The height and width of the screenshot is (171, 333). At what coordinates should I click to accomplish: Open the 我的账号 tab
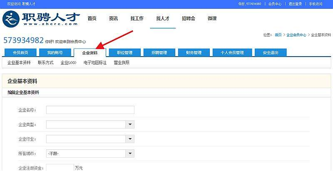[55, 53]
